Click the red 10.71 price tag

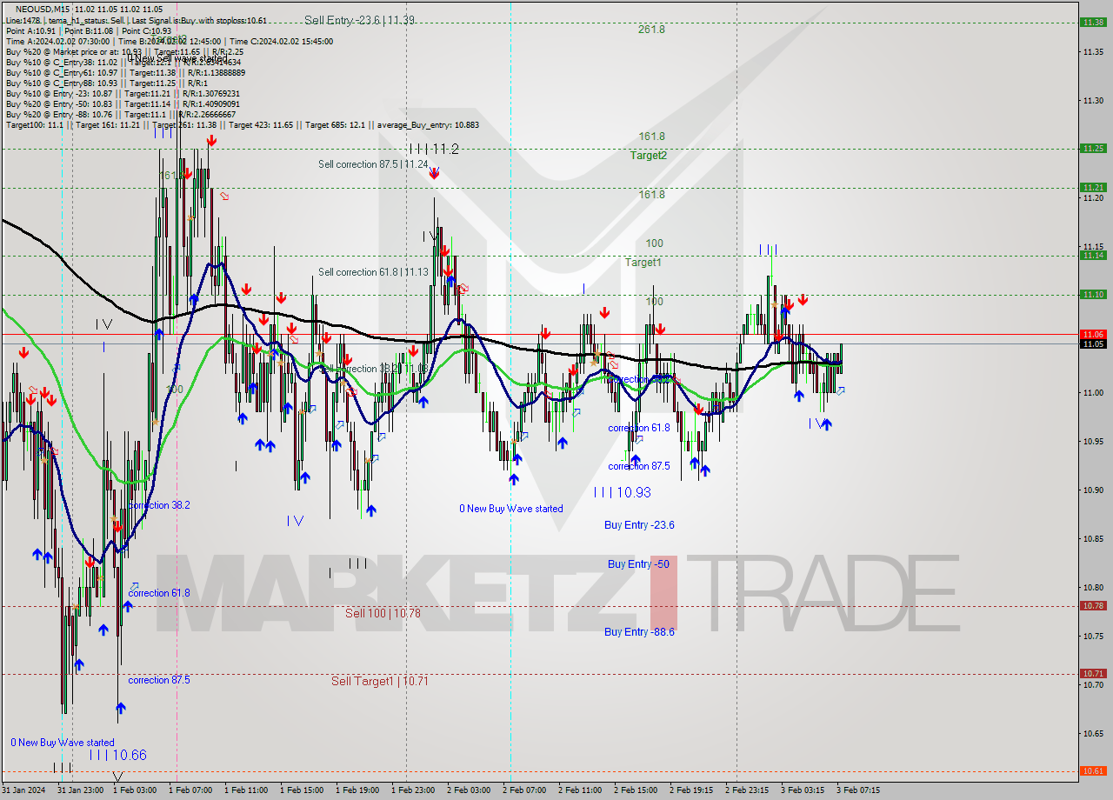click(1092, 673)
